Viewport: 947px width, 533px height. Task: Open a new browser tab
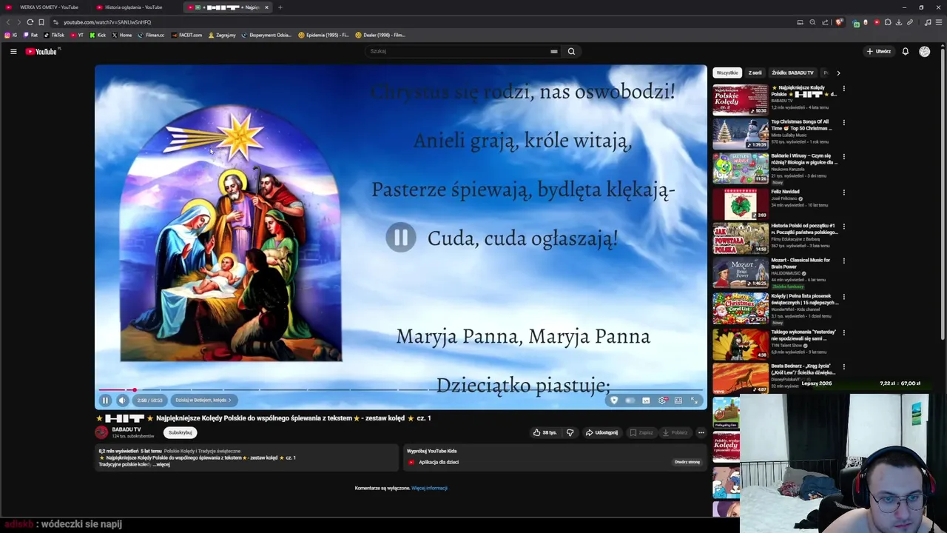click(280, 7)
